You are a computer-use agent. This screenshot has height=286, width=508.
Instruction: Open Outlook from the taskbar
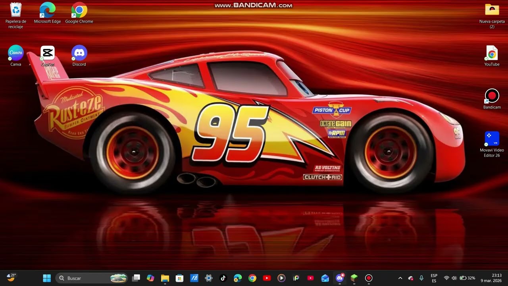[325, 278]
